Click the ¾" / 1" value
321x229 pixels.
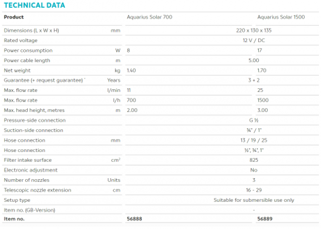tap(254, 130)
